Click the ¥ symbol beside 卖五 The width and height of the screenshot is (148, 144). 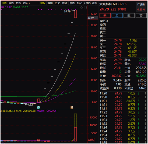(107, 21)
